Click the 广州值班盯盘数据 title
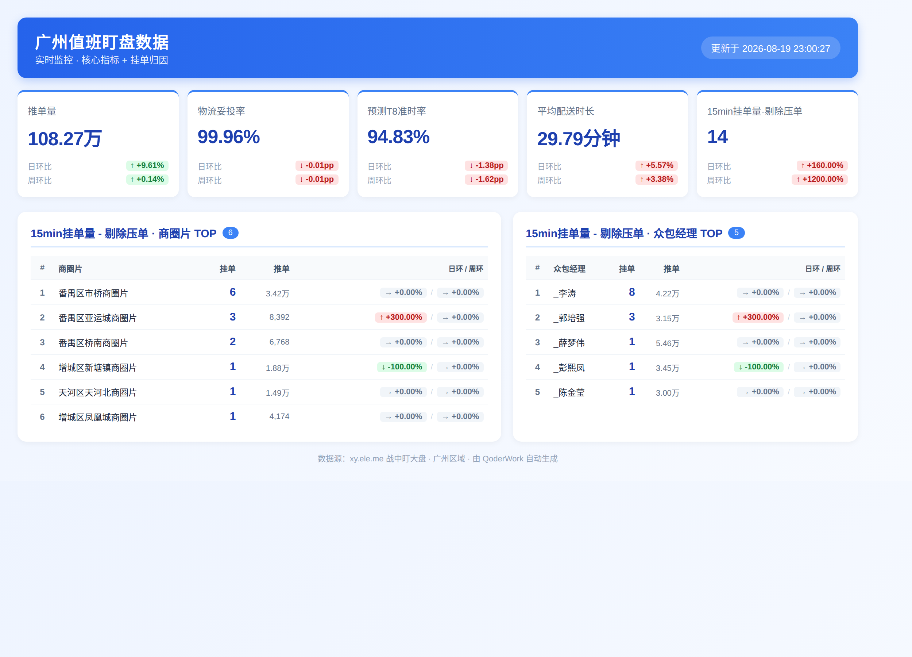 pyautogui.click(x=102, y=42)
